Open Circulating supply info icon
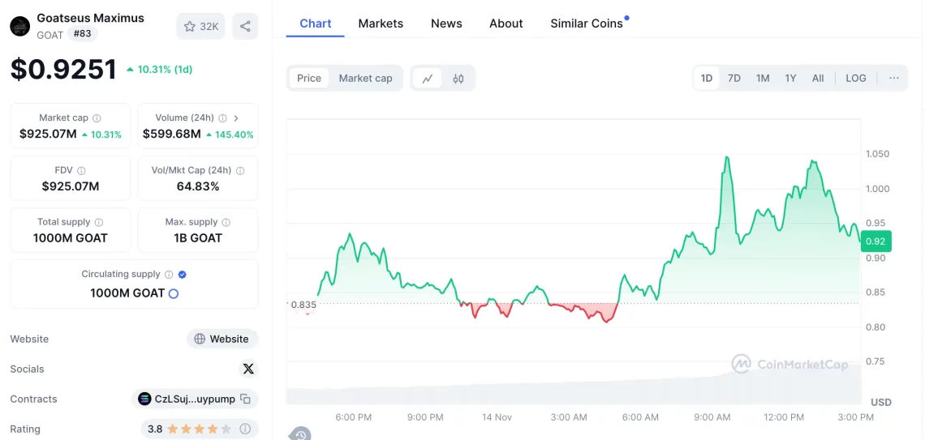Screen dimensions: 925x440 pyautogui.click(x=169, y=275)
